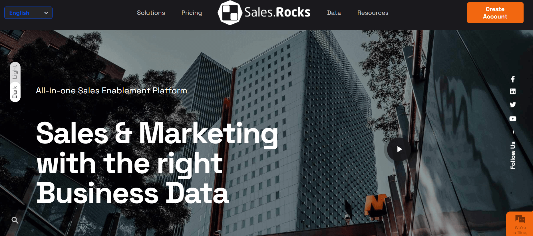
Task: Open the Pricing menu item
Action: [192, 13]
